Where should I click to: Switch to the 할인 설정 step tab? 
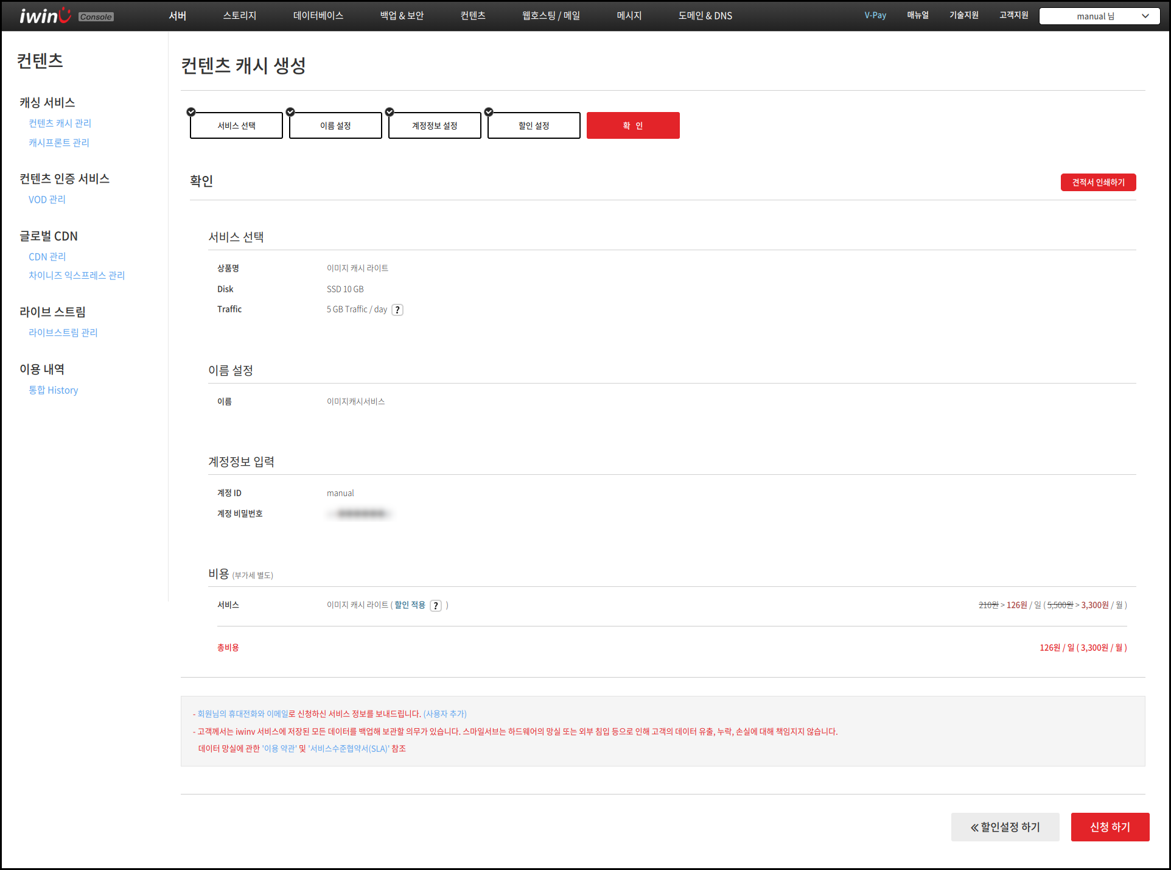tap(534, 125)
